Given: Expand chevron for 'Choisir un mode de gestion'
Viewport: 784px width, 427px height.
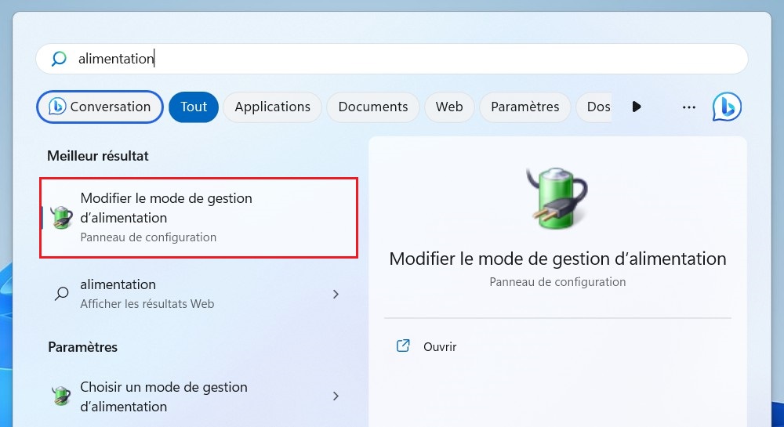Looking at the screenshot, I should click(336, 396).
